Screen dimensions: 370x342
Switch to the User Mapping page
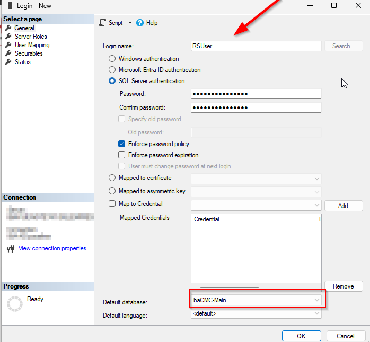click(x=32, y=45)
